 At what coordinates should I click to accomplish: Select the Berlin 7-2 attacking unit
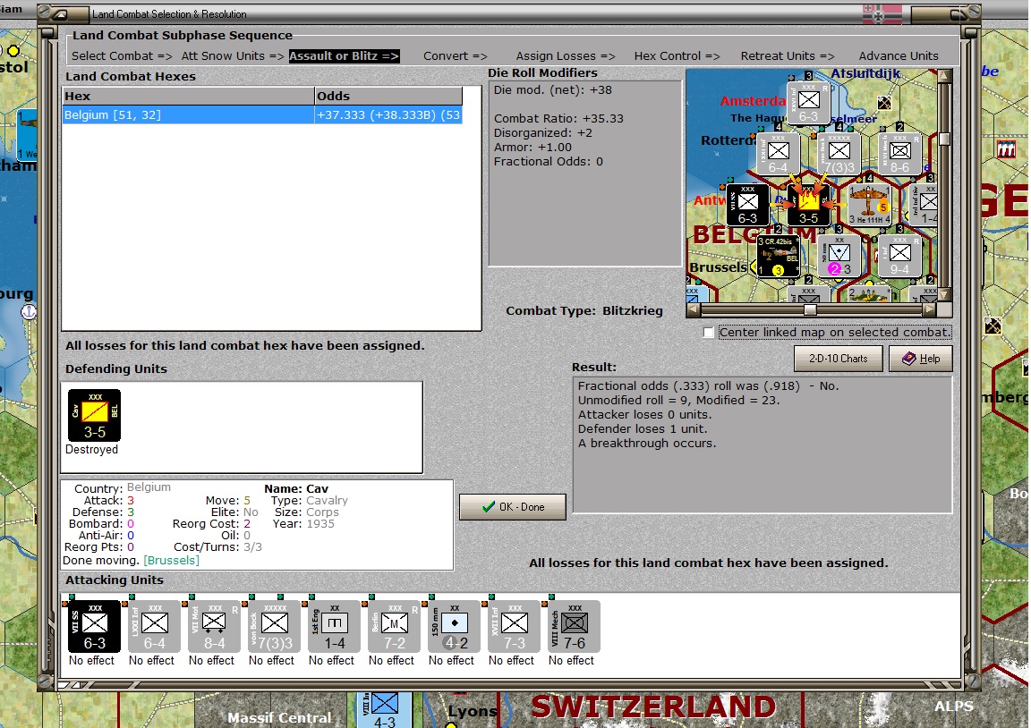394,627
